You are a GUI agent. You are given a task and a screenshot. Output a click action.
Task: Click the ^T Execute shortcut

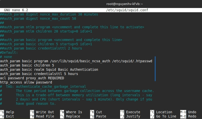[x=130, y=112]
